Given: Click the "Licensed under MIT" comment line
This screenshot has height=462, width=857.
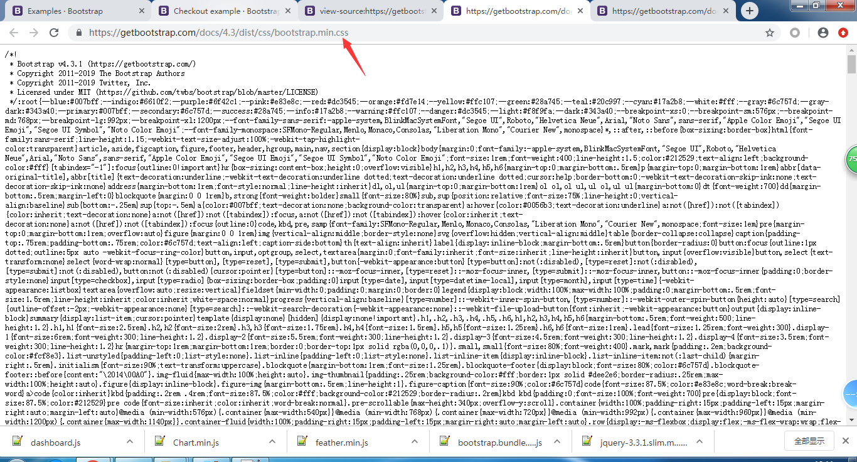Looking at the screenshot, I should point(168,92).
